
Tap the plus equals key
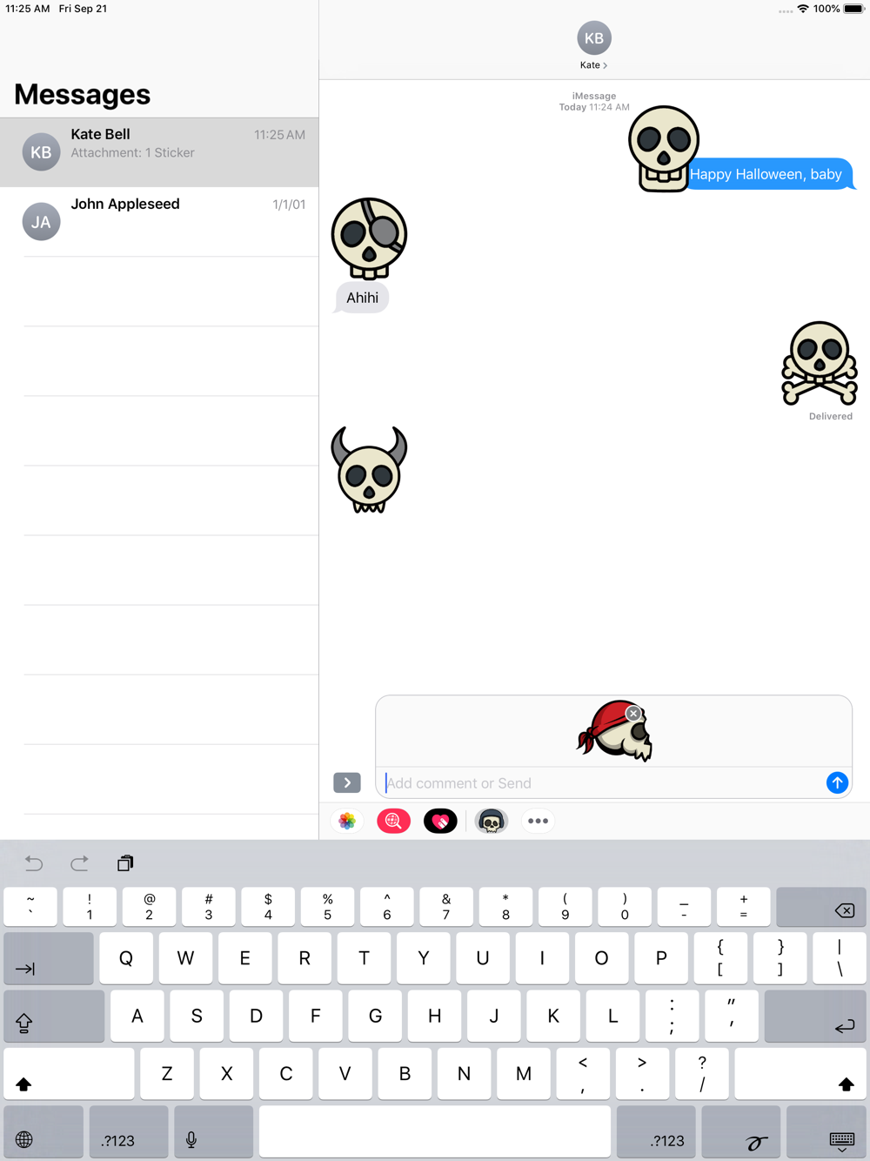pyautogui.click(x=744, y=908)
